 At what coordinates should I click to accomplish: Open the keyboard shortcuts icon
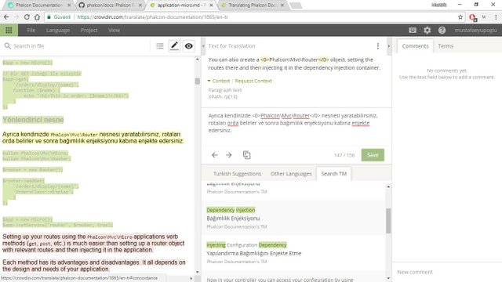click(x=413, y=30)
